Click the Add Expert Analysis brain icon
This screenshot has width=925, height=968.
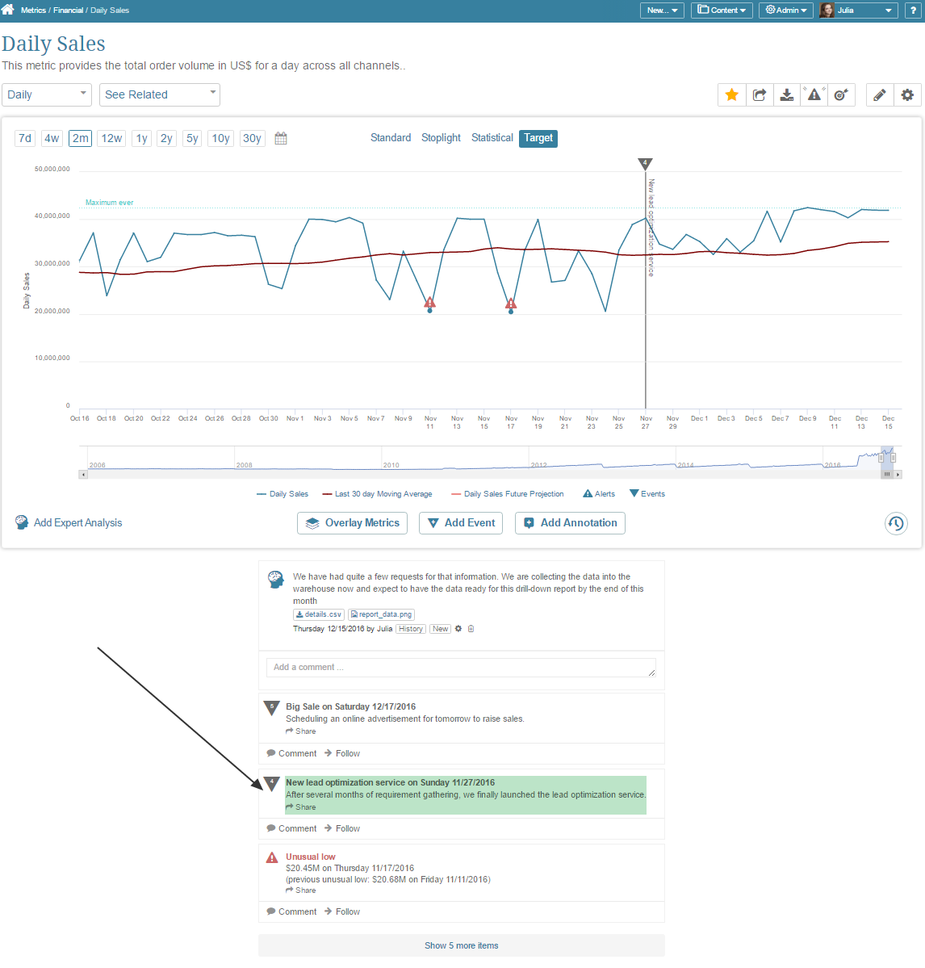21,522
